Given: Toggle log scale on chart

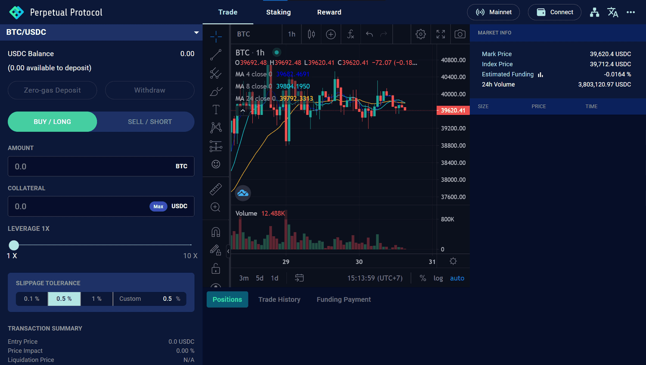Looking at the screenshot, I should point(438,278).
